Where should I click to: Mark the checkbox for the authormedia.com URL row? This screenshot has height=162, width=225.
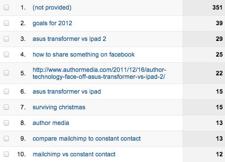click(x=6, y=73)
